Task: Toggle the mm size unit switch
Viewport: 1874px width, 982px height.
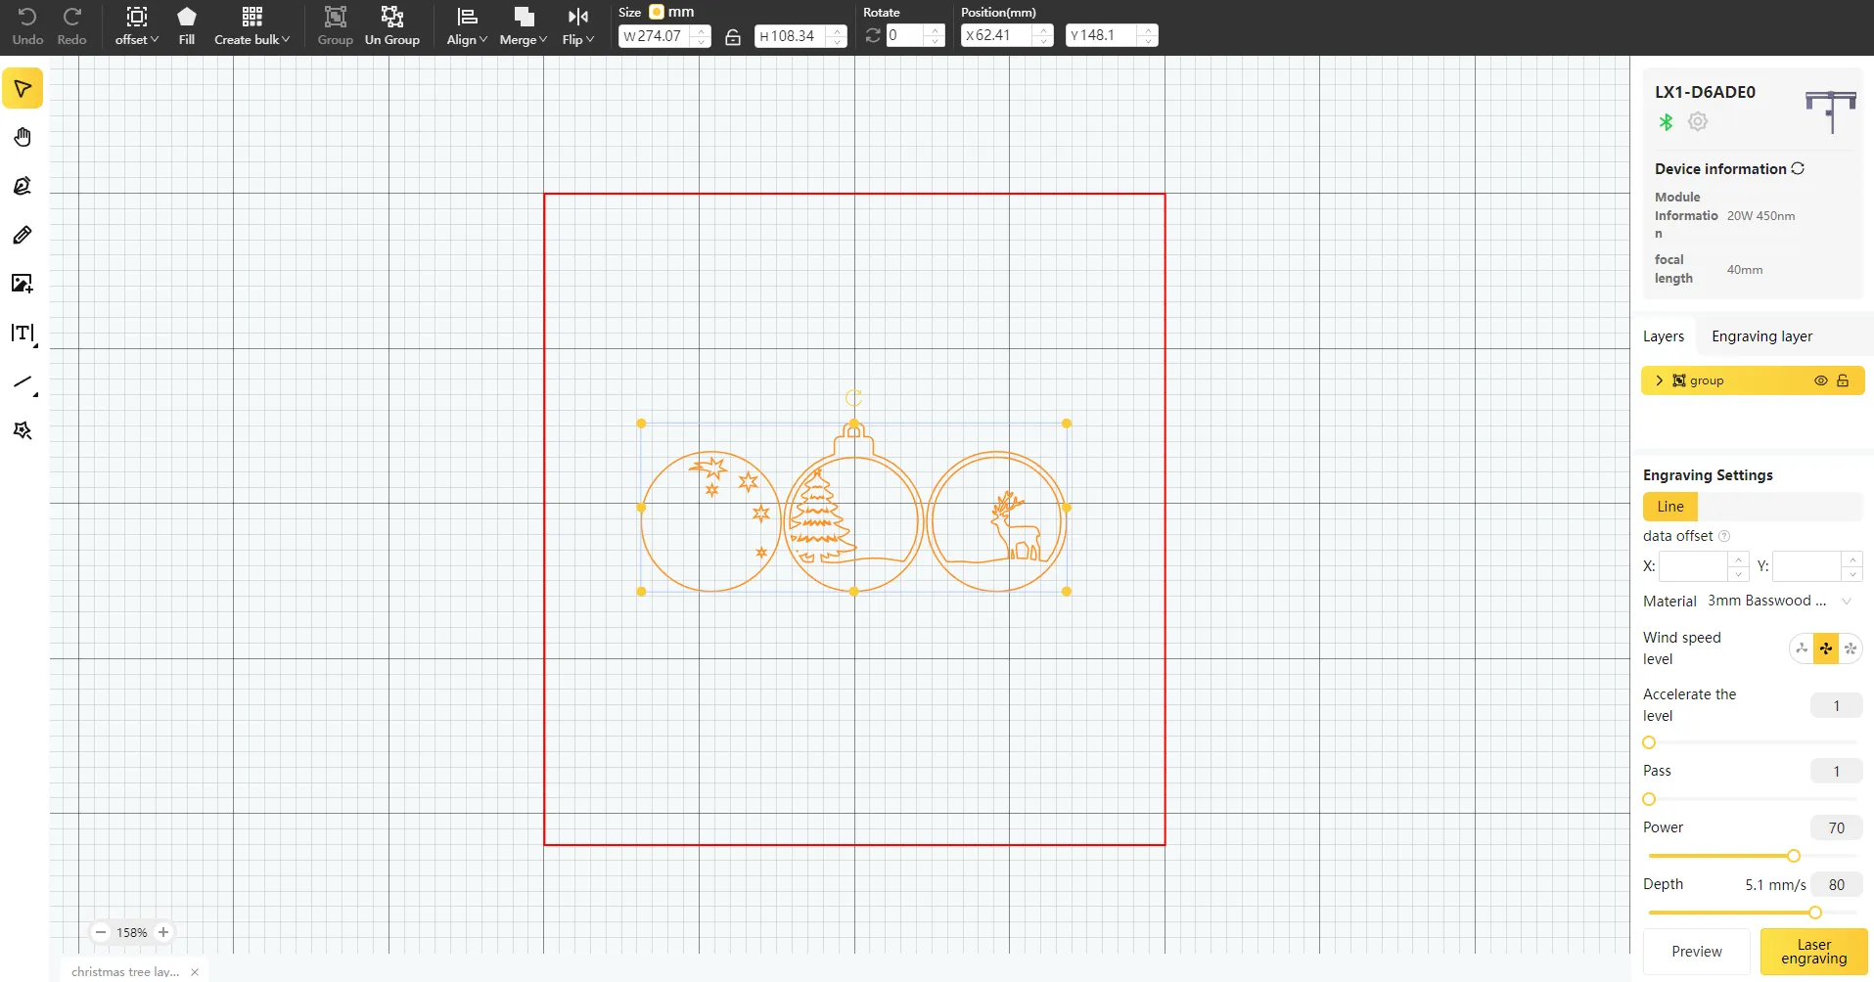Action: coord(657,12)
